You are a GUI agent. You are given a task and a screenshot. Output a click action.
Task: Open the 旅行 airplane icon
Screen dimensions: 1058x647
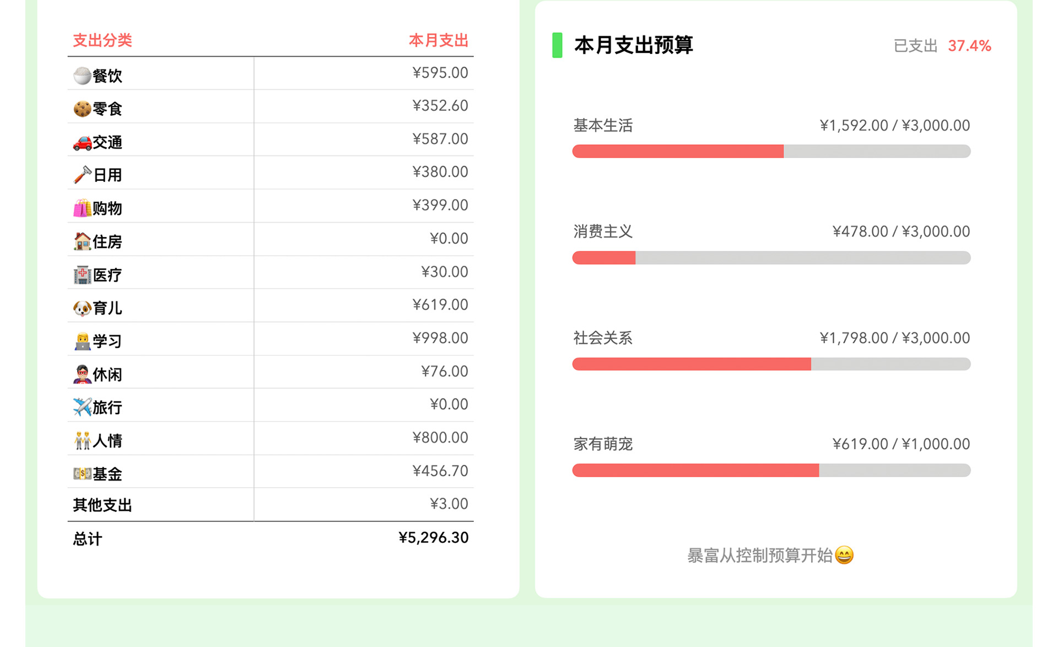pos(82,407)
